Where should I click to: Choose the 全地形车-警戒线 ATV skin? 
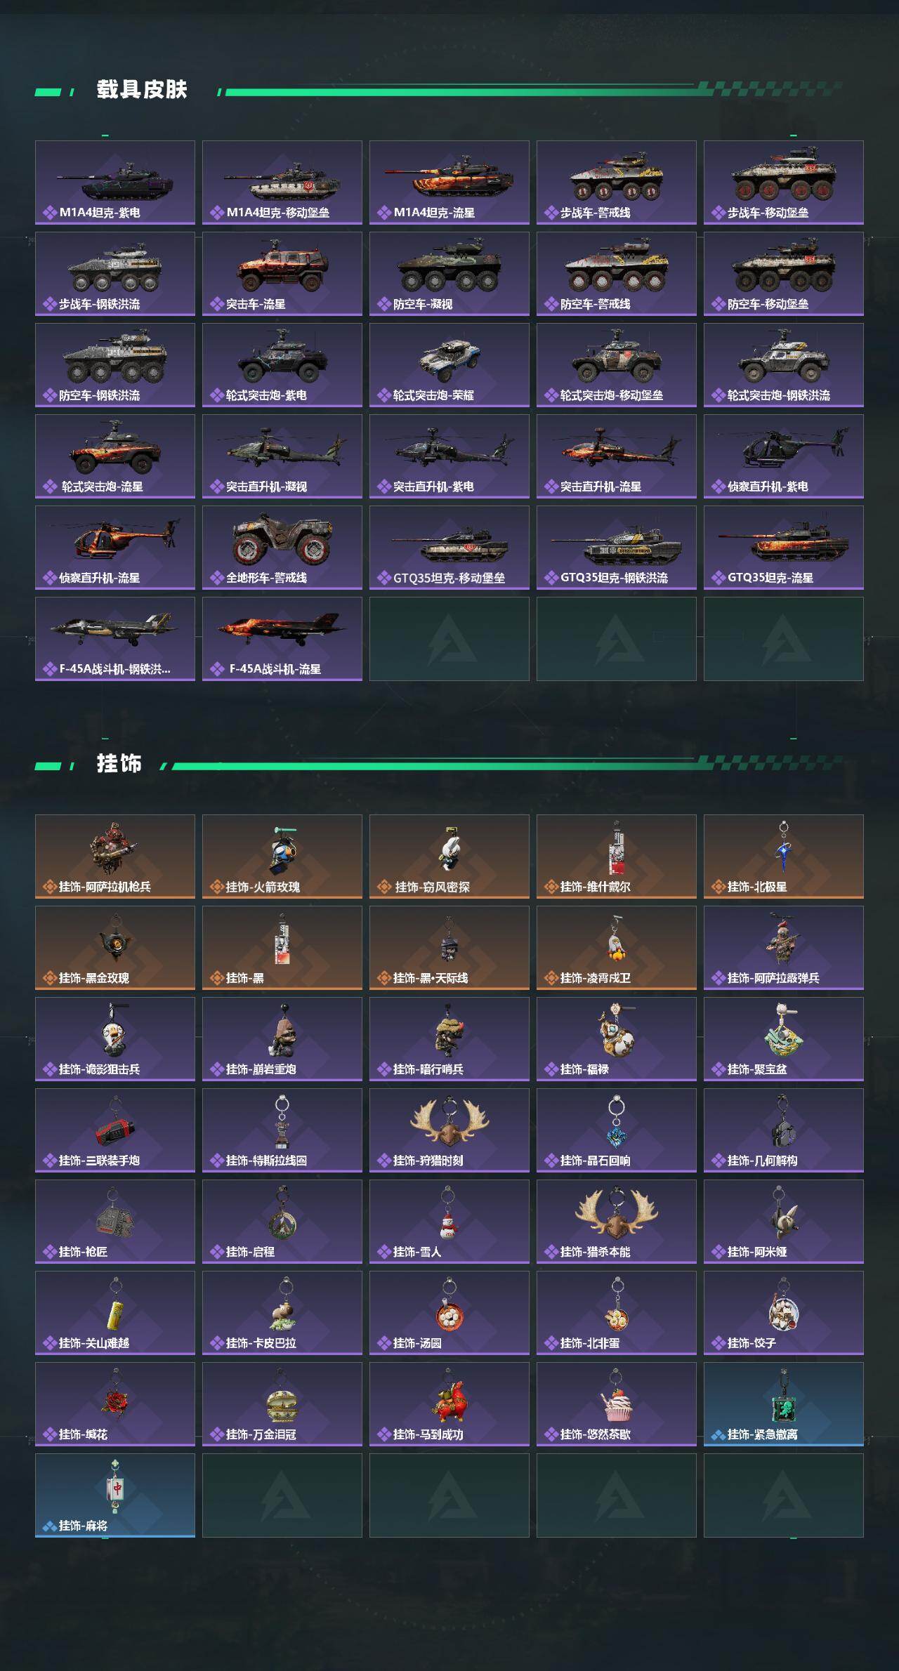[282, 548]
